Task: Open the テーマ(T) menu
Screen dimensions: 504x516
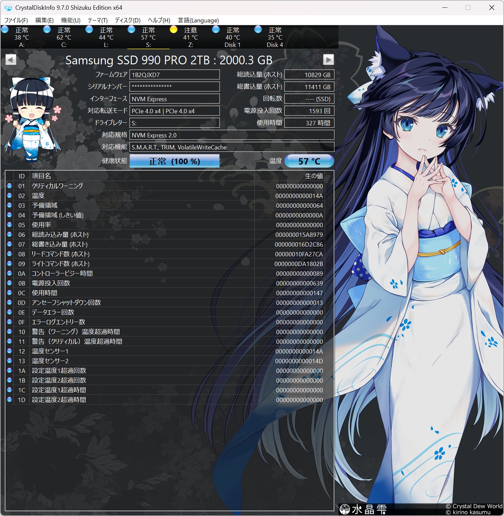Action: [x=98, y=20]
